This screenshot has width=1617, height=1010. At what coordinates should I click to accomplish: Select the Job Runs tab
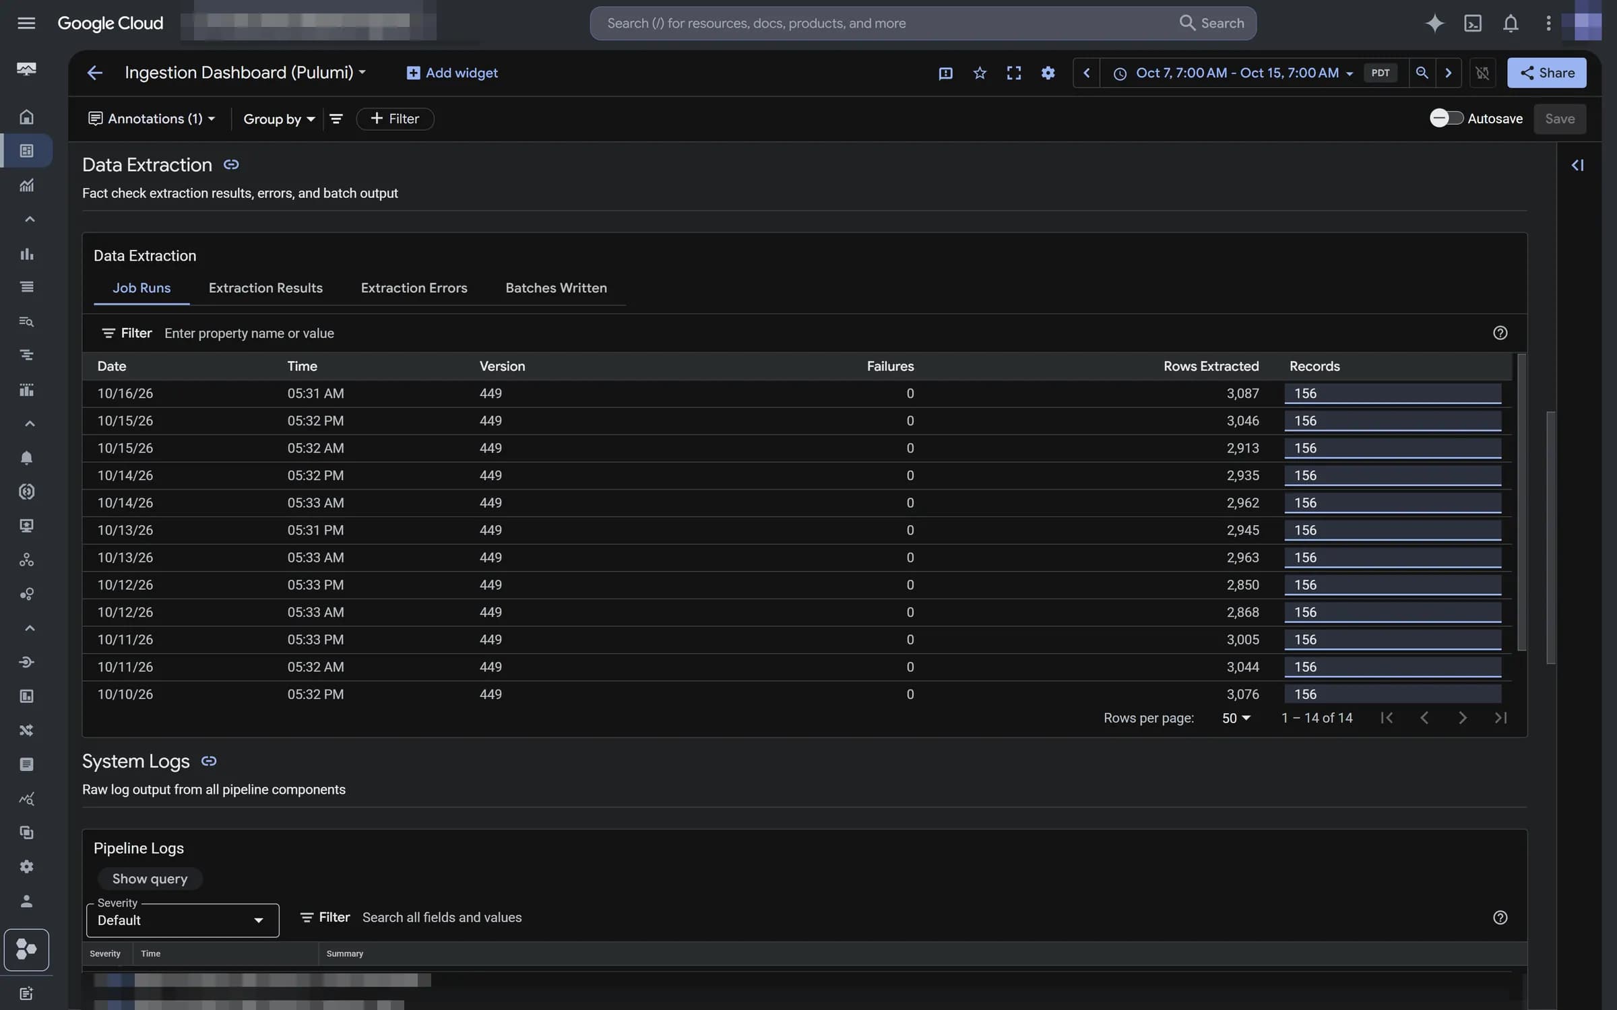point(141,288)
